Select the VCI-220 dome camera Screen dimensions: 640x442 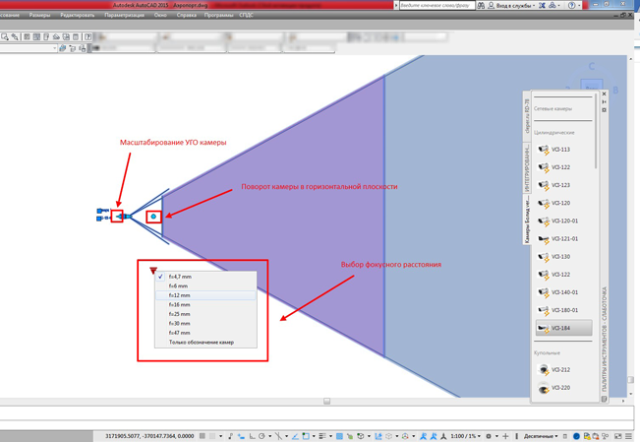560,388
